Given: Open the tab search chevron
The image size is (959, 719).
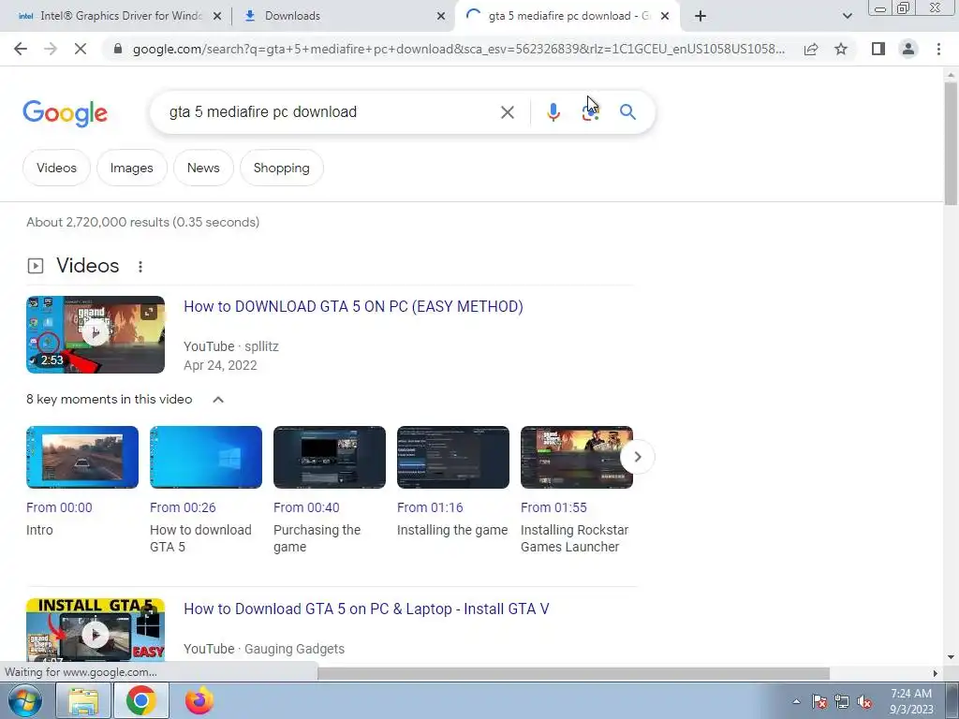Looking at the screenshot, I should 847,16.
